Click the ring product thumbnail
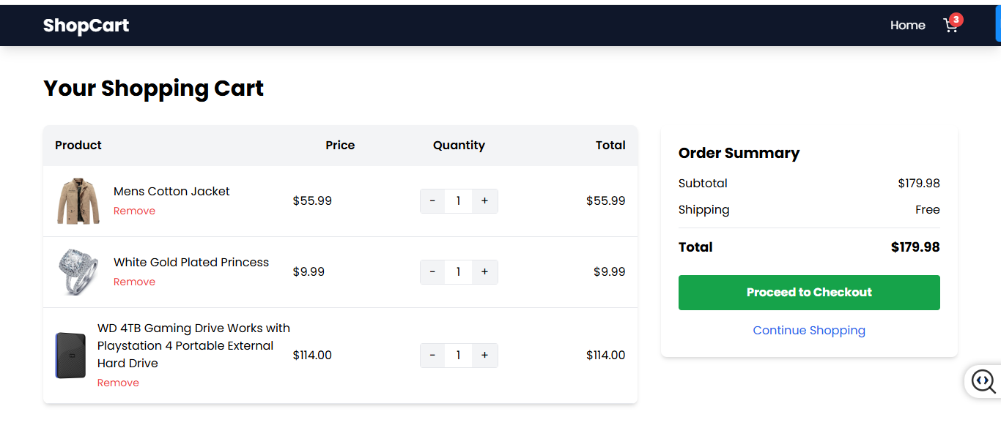The width and height of the screenshot is (1001, 447). click(78, 272)
